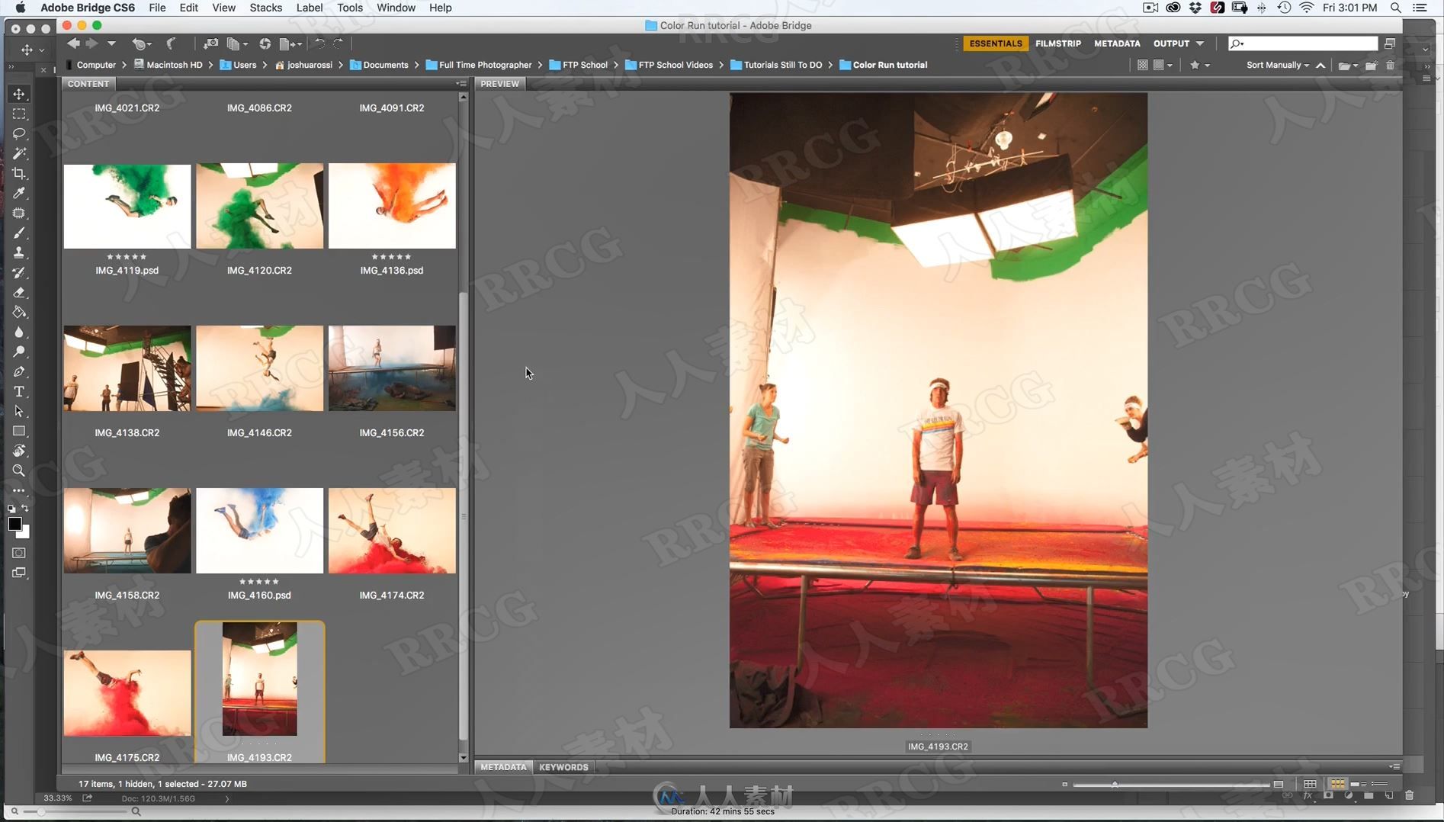Select the Photoshop Move tool behind Bridge
1444x822 pixels.
point(19,94)
